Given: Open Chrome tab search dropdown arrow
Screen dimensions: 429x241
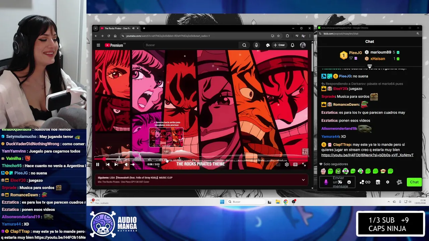Looking at the screenshot, I should pyautogui.click(x=96, y=28).
